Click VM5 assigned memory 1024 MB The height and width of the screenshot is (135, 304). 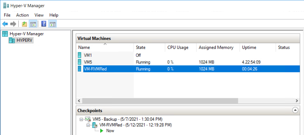coord(206,62)
